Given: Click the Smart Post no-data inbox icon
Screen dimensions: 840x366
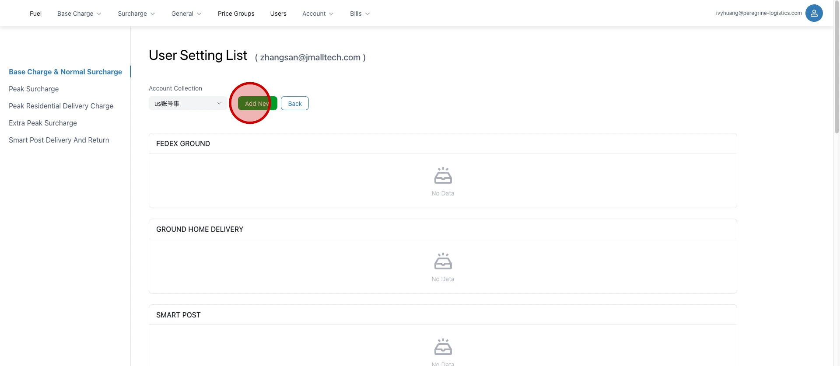Looking at the screenshot, I should click(443, 347).
